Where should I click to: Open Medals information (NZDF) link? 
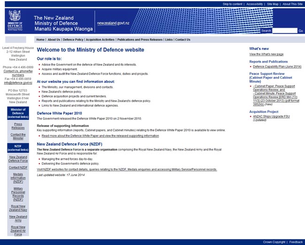tap(18, 178)
